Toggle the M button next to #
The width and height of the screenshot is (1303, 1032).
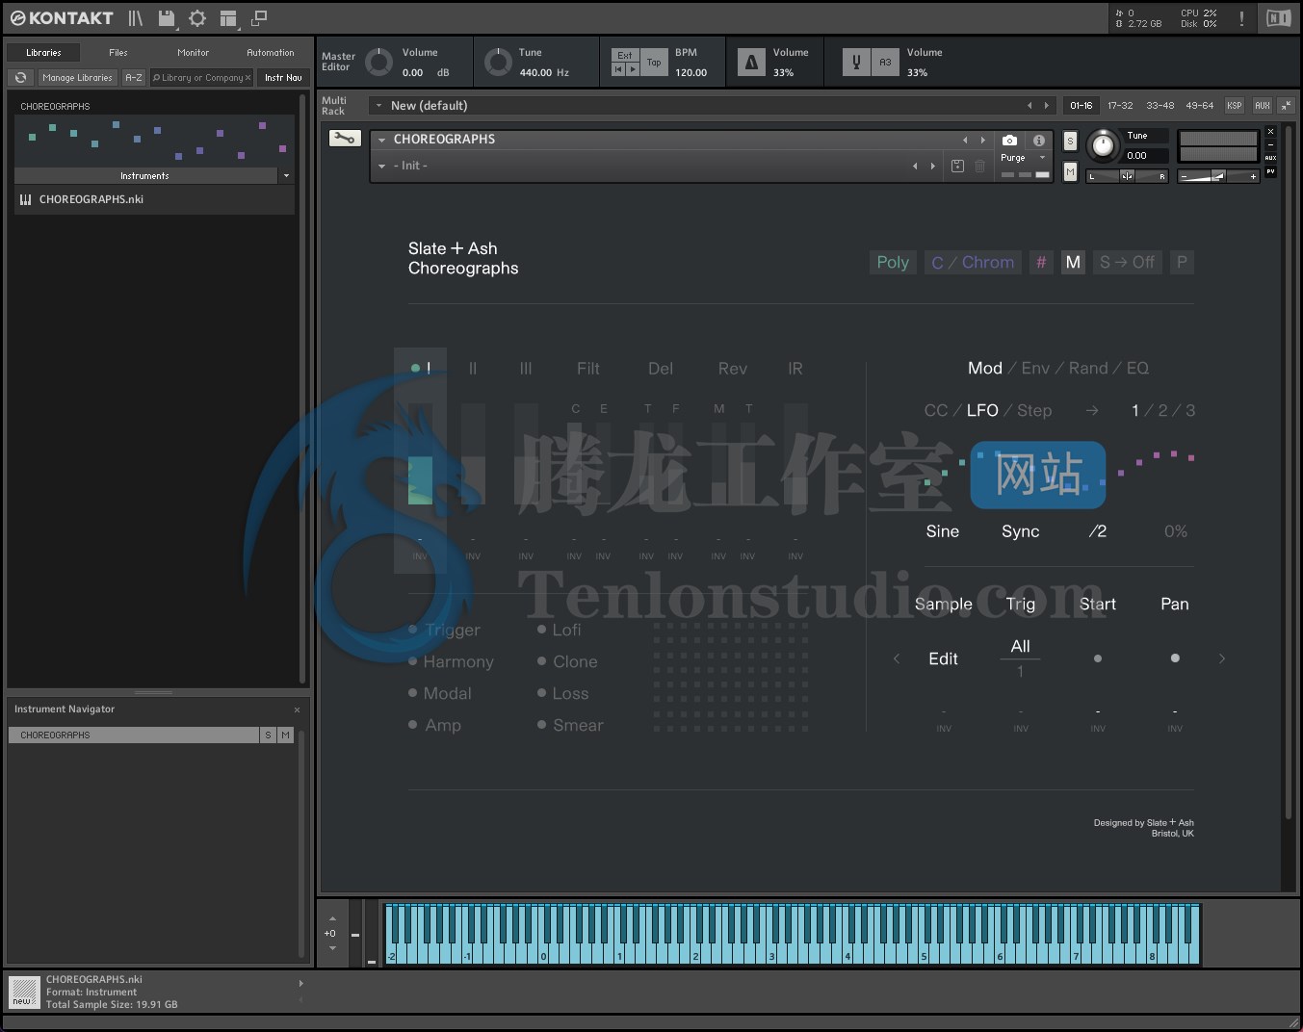pos(1073,262)
